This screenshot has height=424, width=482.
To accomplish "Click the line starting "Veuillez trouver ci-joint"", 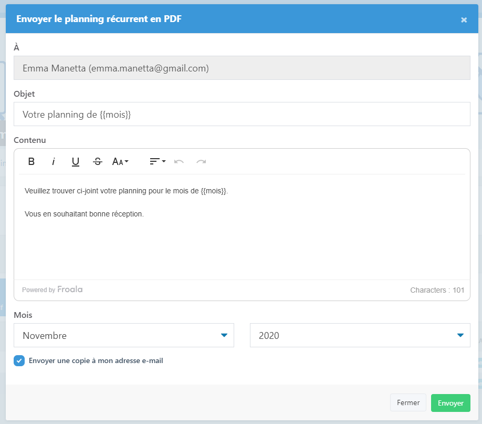I will 126,191.
